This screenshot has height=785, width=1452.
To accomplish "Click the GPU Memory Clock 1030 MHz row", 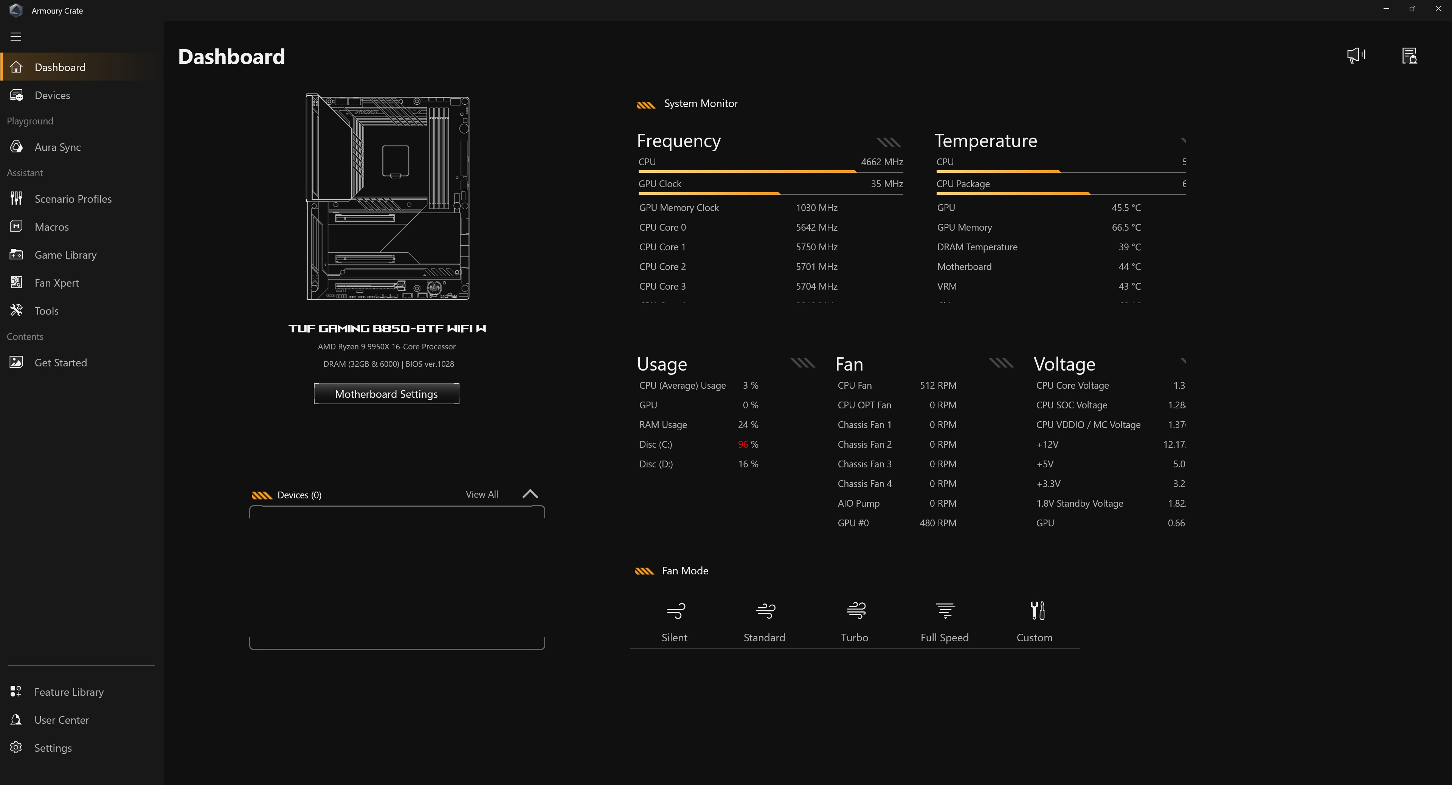I will tap(738, 207).
